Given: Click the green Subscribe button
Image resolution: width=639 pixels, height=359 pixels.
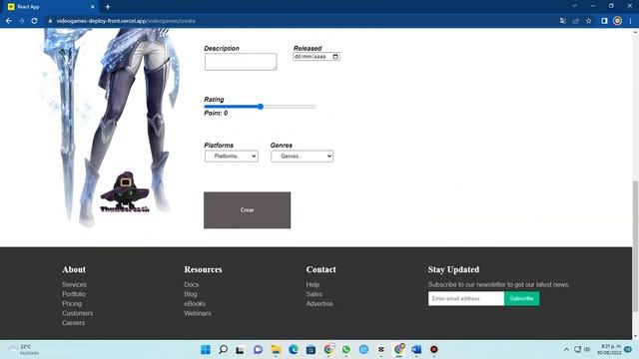Looking at the screenshot, I should click(521, 298).
